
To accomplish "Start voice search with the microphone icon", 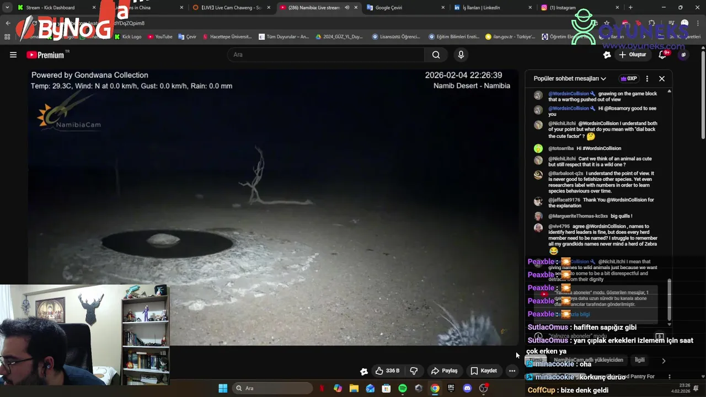I will pyautogui.click(x=461, y=55).
